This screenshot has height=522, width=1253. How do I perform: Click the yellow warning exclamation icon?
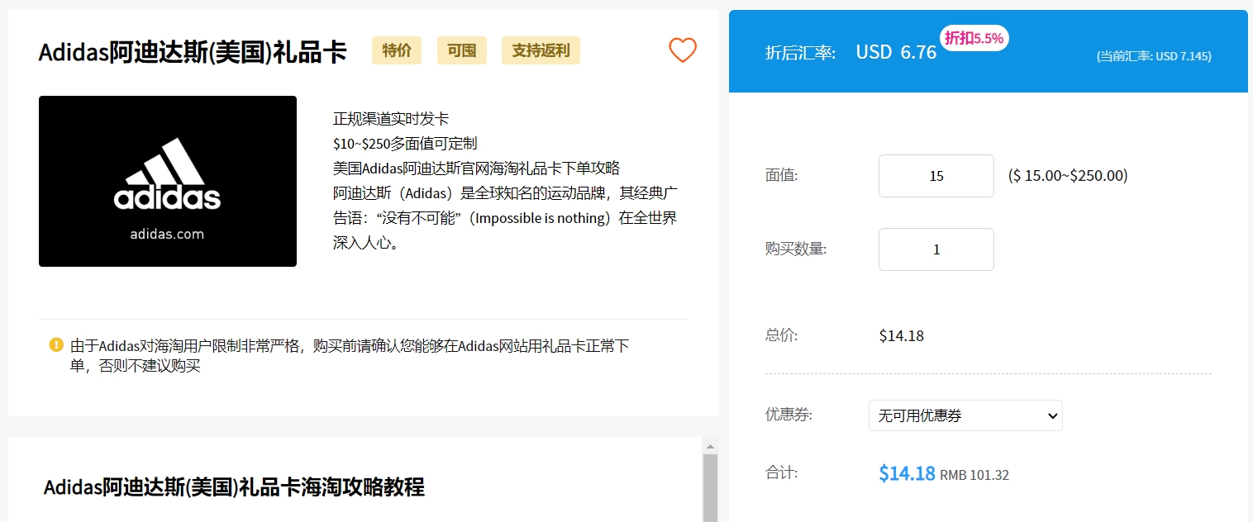tap(56, 344)
